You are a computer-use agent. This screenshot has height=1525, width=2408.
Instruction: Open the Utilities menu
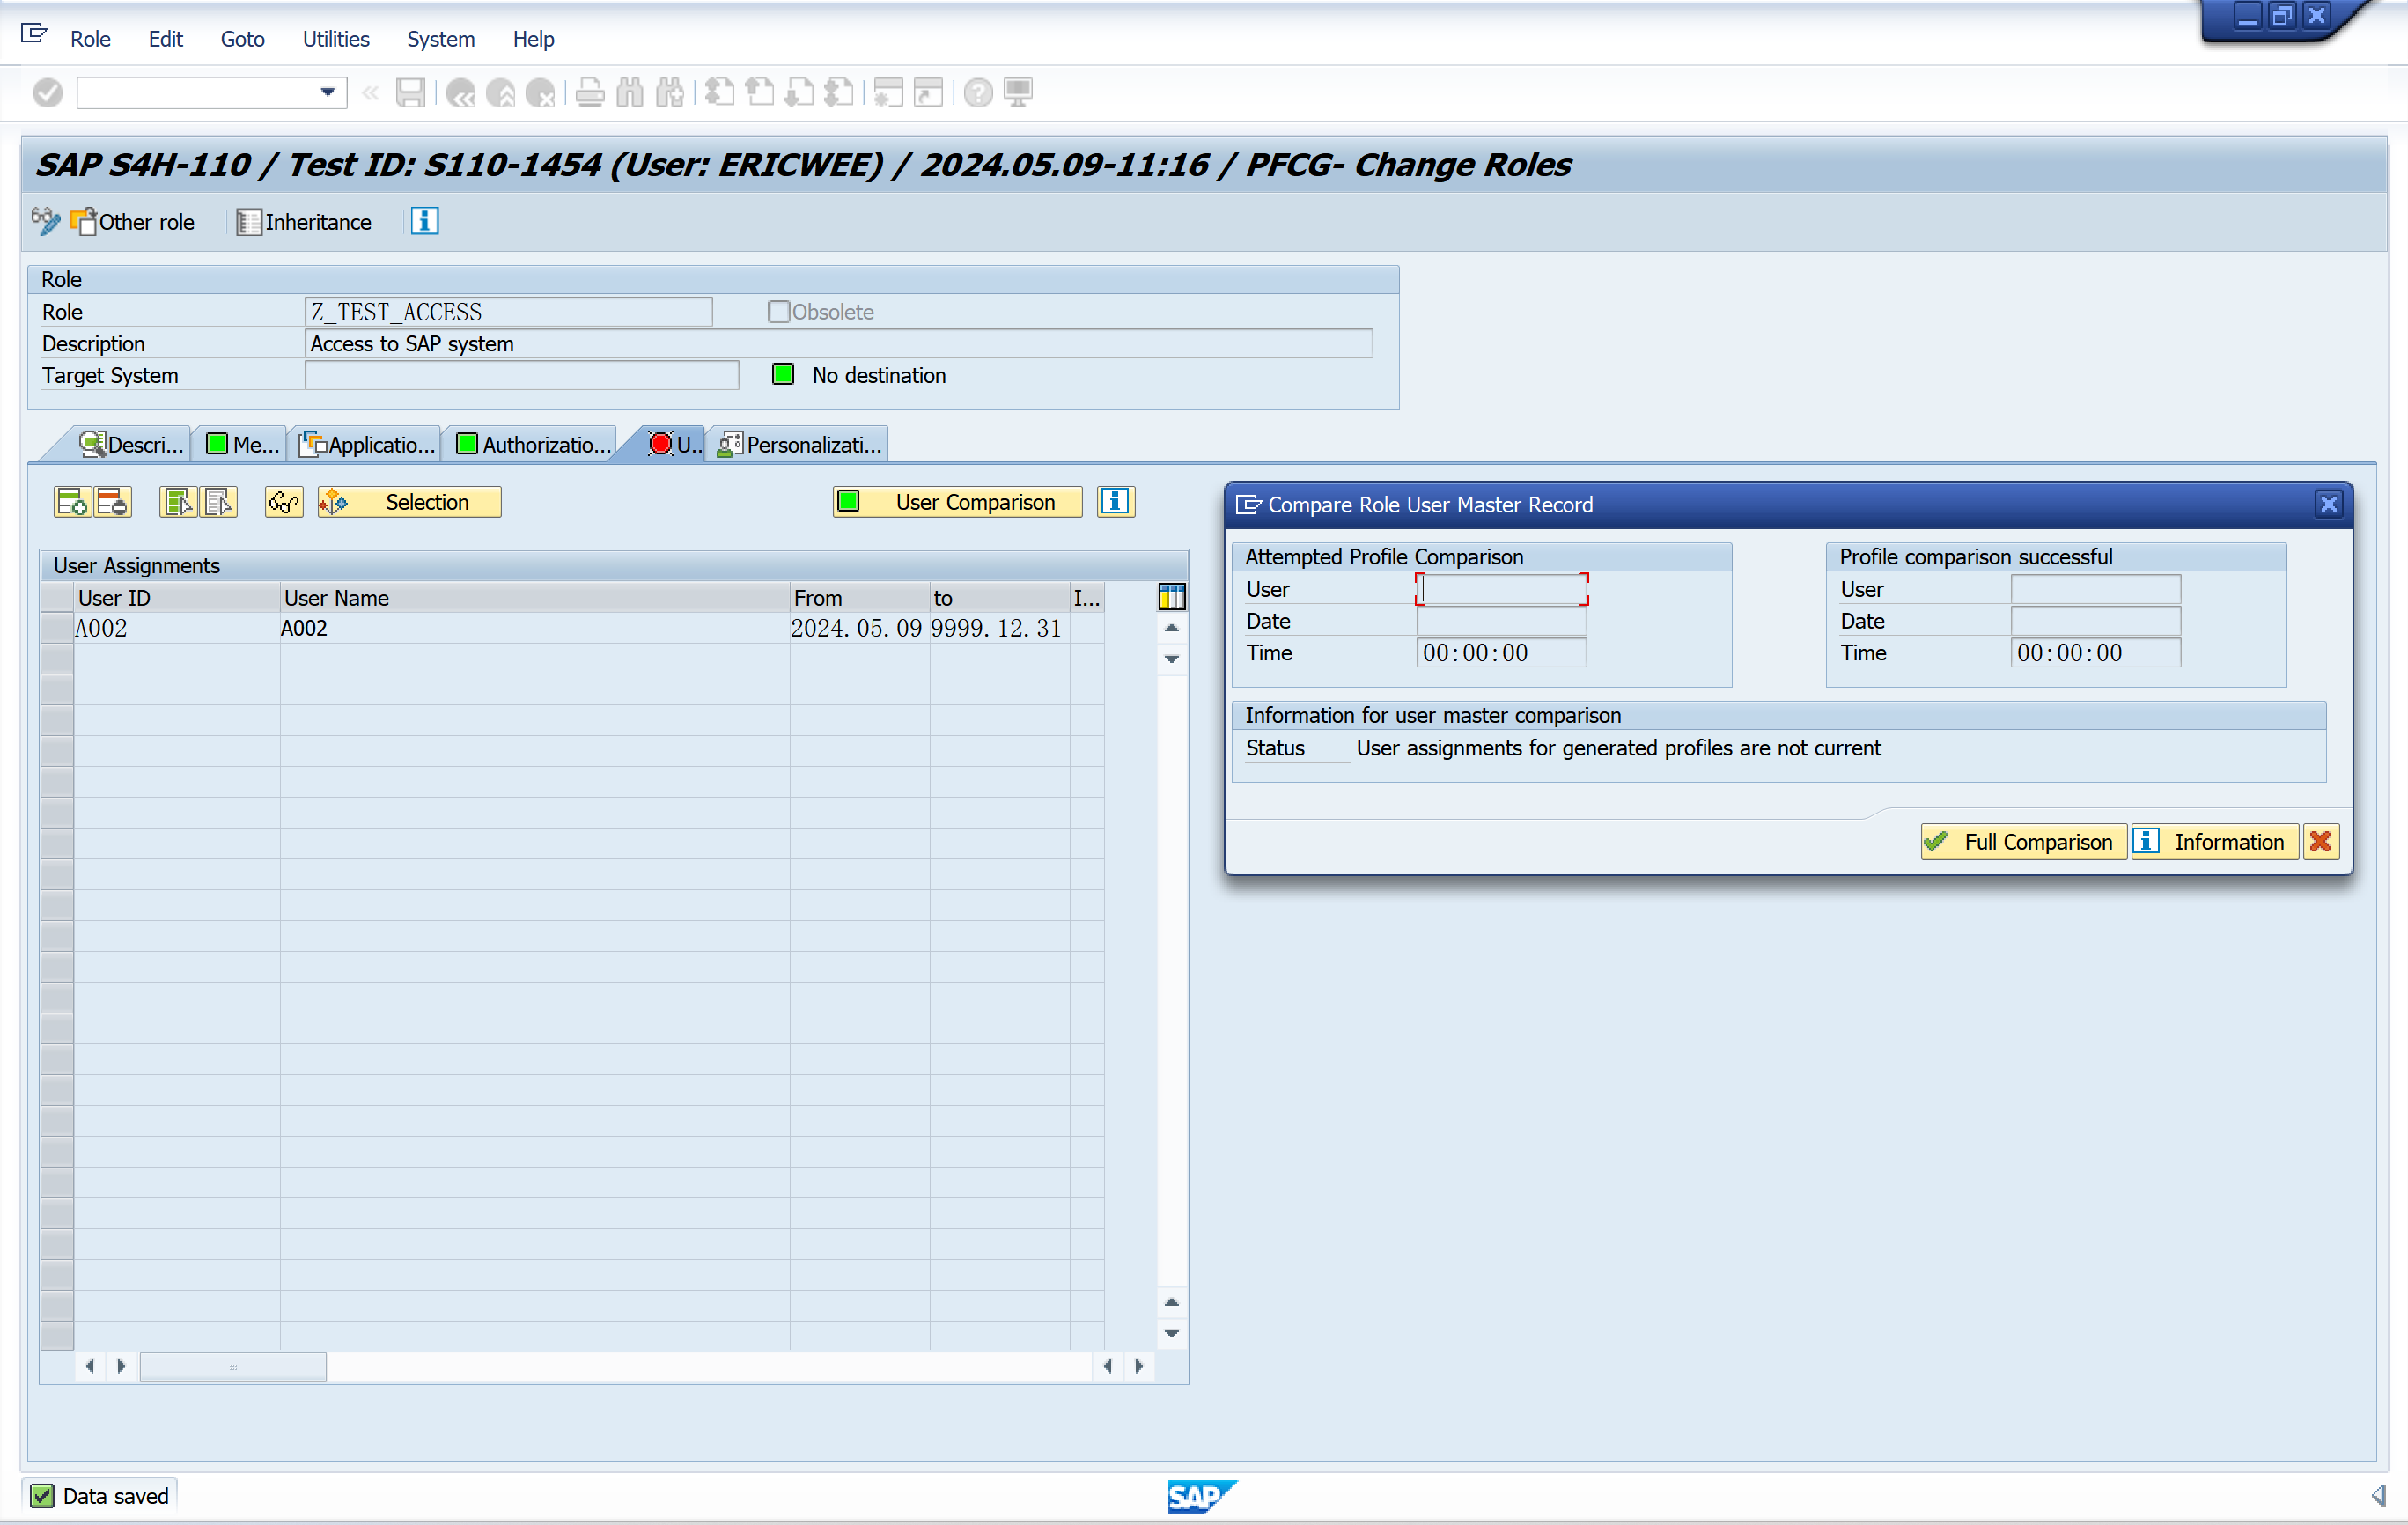click(x=336, y=39)
